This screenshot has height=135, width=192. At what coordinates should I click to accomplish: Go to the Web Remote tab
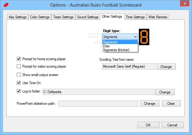pyautogui.click(x=158, y=17)
